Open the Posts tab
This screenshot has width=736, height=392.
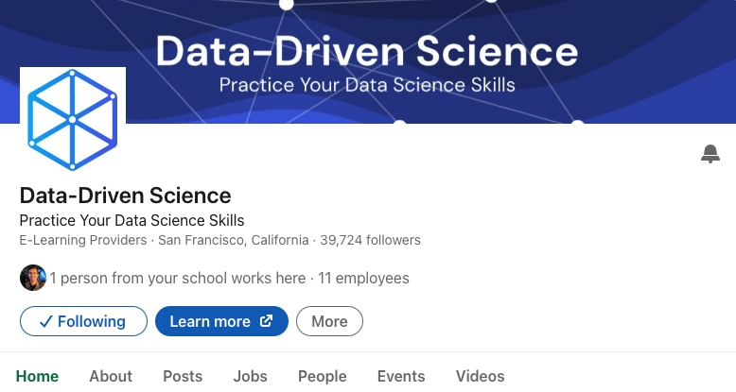pyautogui.click(x=183, y=376)
